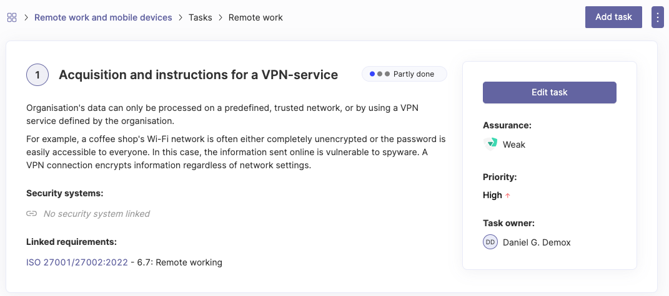Viewport: 669px width, 296px height.
Task: Click the No security system linked text
Action: 97,214
